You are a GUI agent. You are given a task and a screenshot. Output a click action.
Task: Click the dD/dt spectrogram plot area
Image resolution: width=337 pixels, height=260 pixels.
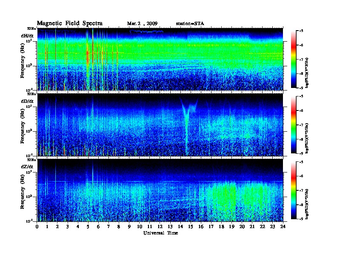click(160, 125)
